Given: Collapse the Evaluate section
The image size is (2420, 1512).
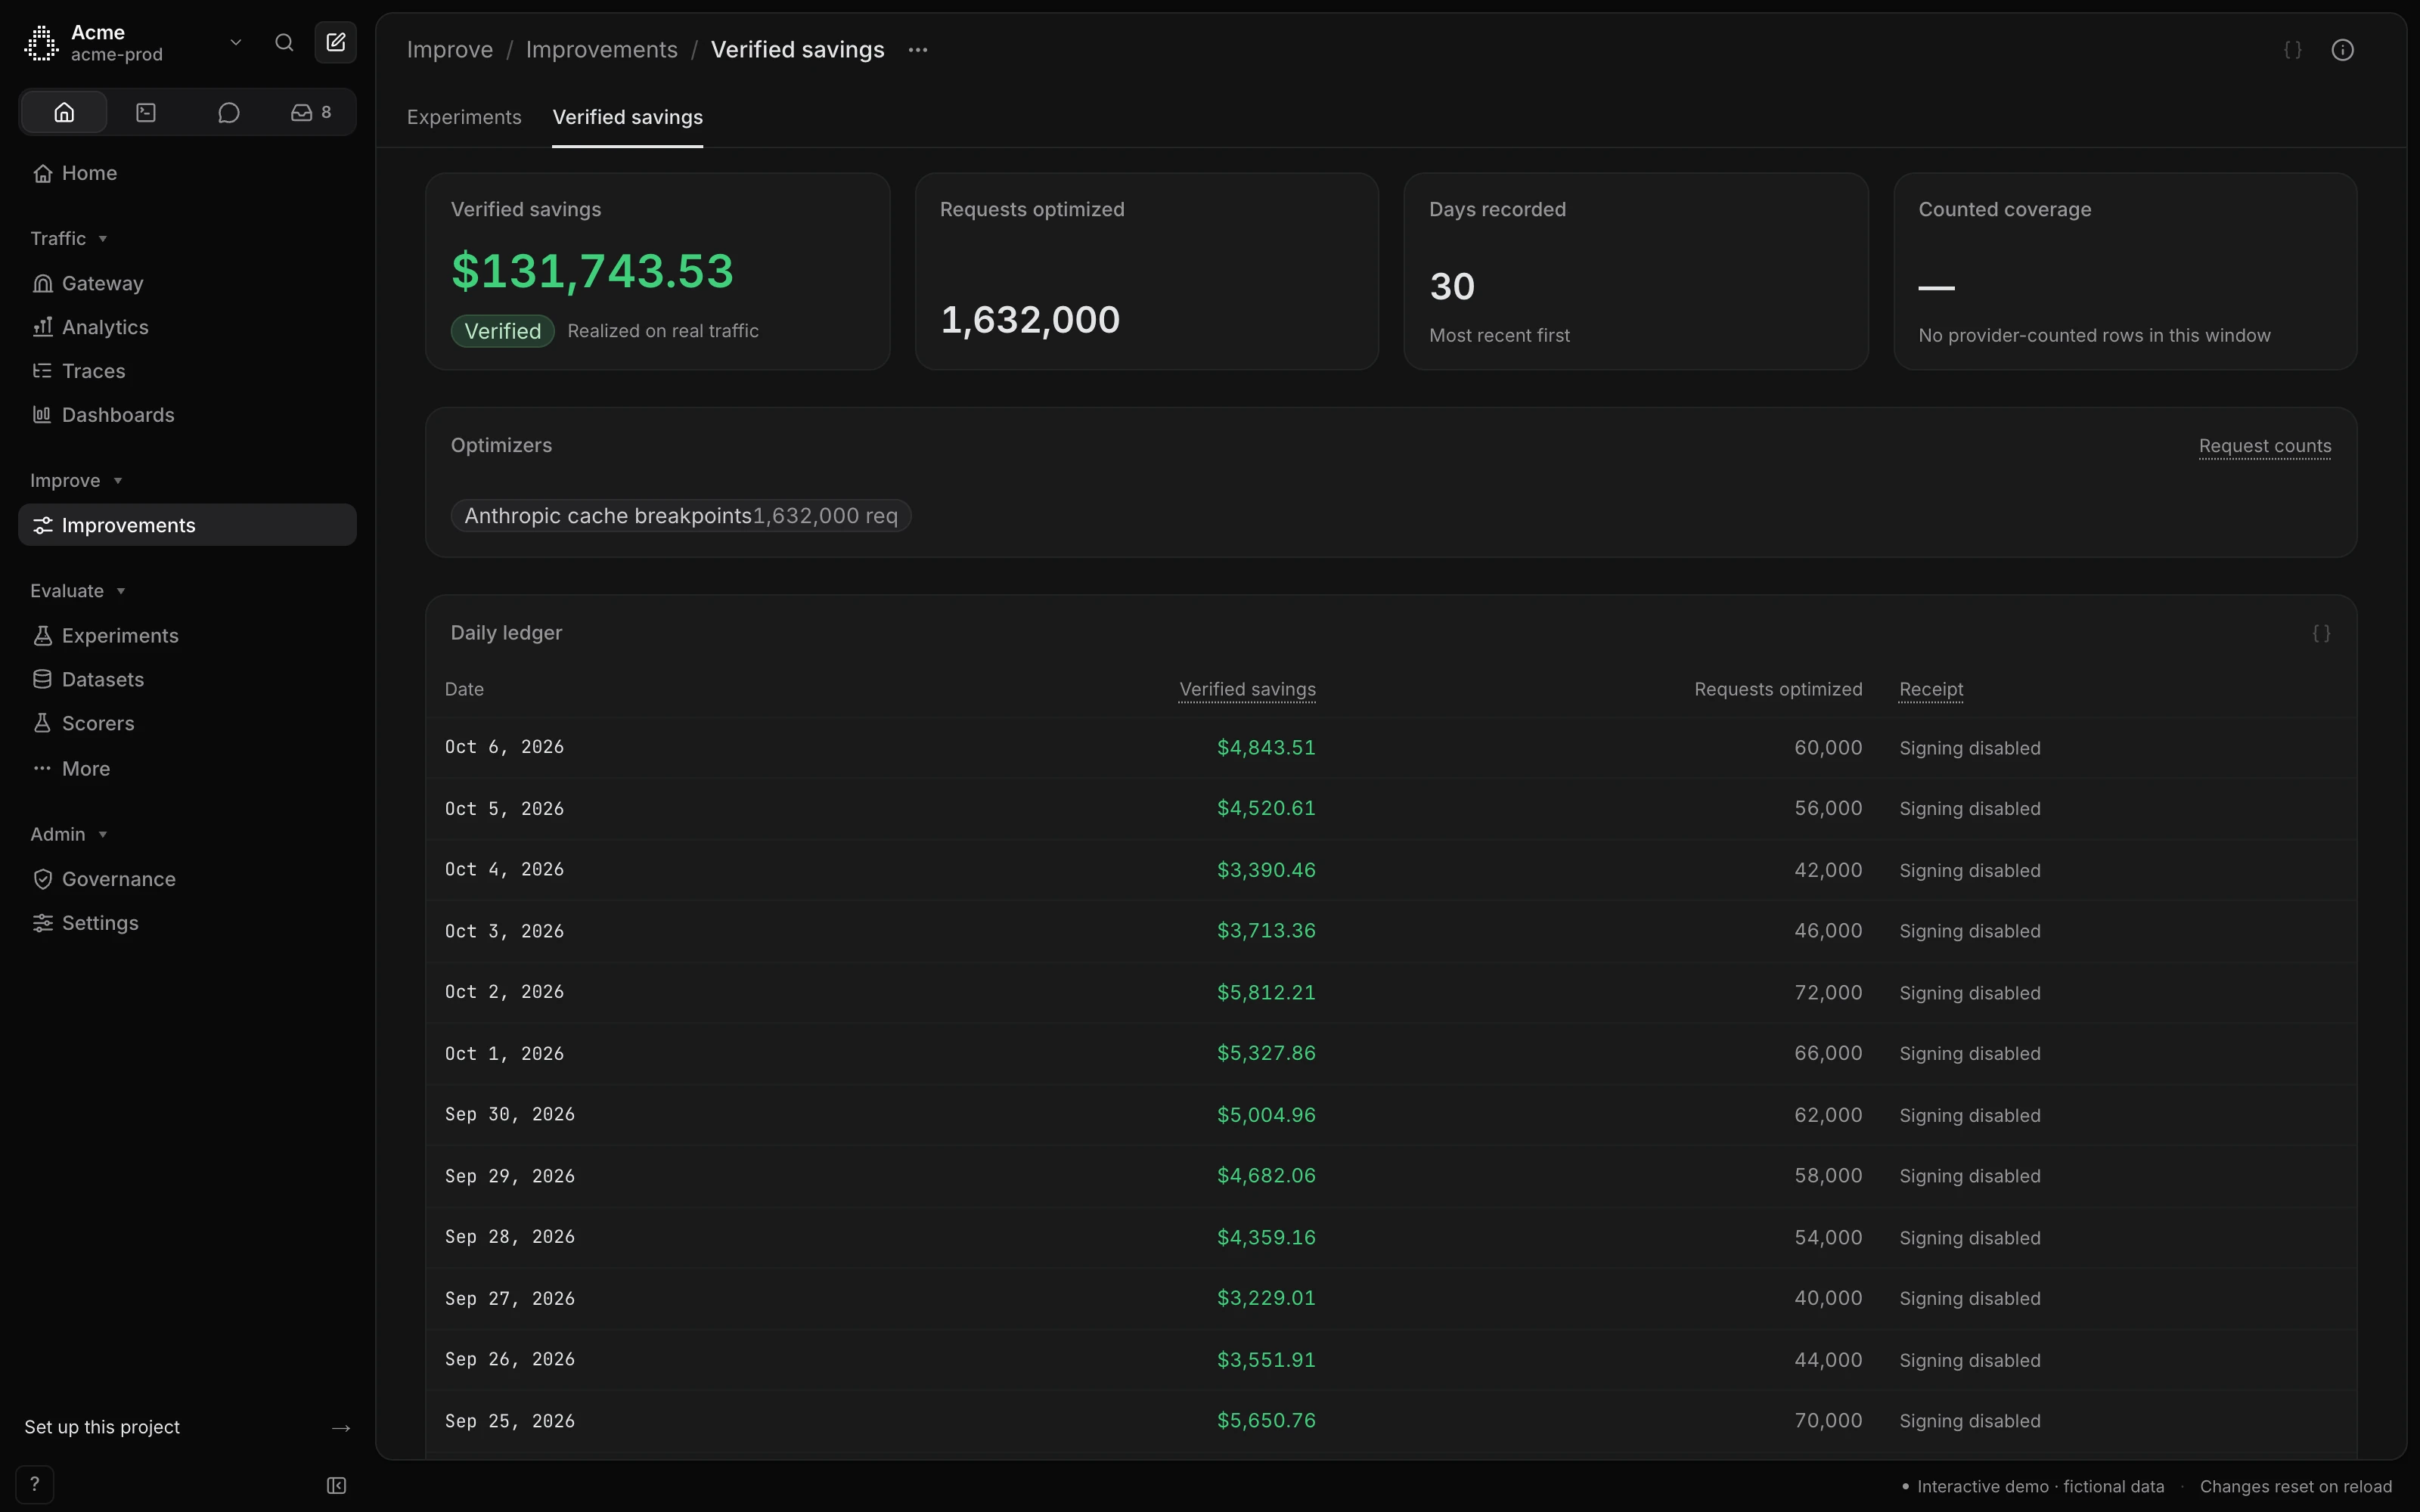Looking at the screenshot, I should click(x=77, y=591).
